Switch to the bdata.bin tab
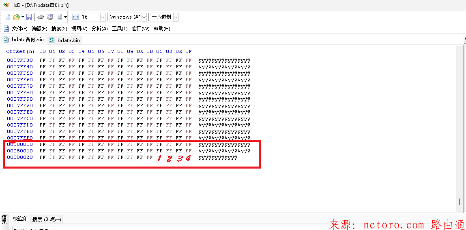This screenshot has height=230, width=466. (x=68, y=40)
